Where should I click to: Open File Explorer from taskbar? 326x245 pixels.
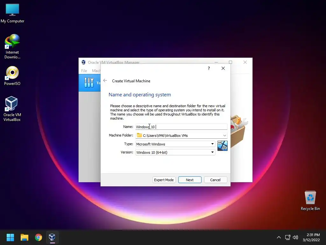click(24, 237)
